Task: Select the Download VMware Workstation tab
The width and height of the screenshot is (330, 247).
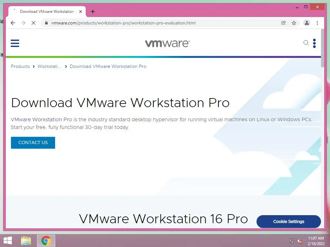Action: coord(47,12)
